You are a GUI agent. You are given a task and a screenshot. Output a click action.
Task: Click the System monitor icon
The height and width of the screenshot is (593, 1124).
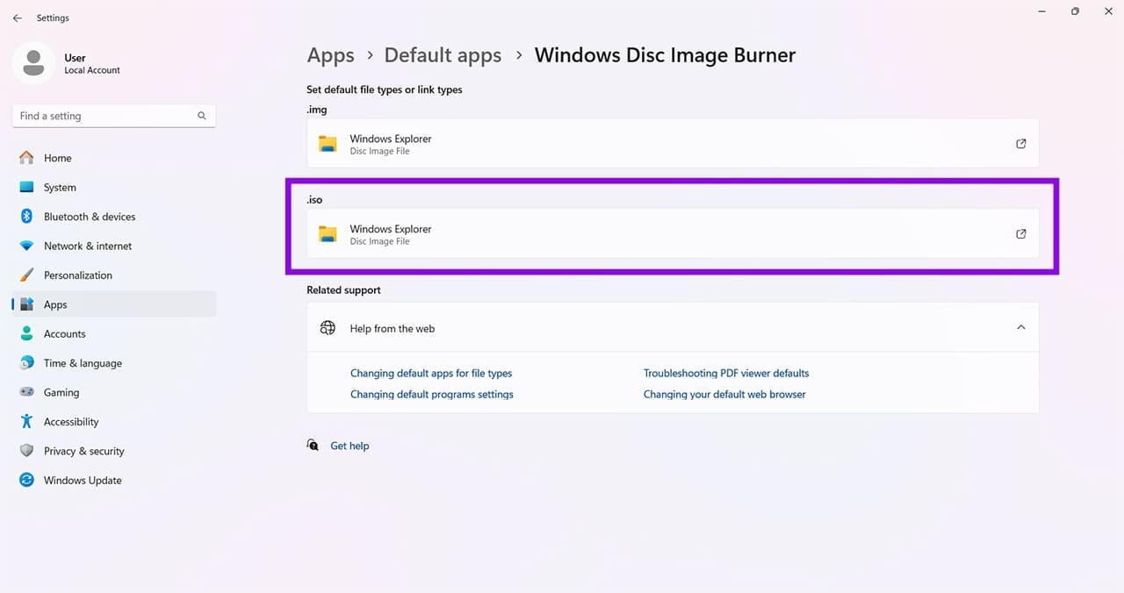click(27, 187)
